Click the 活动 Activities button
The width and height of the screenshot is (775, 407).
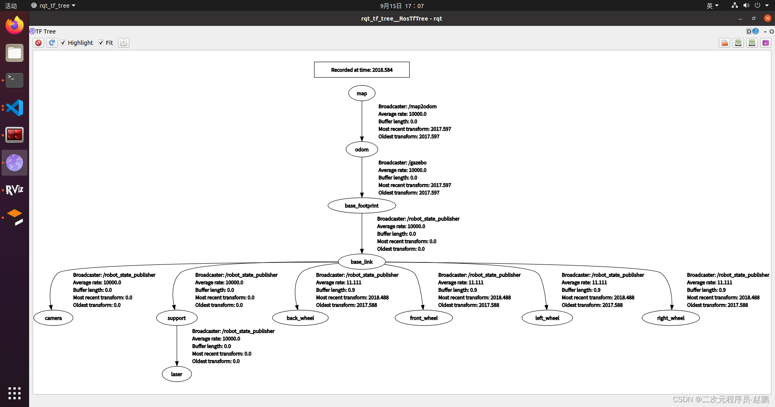(x=11, y=6)
